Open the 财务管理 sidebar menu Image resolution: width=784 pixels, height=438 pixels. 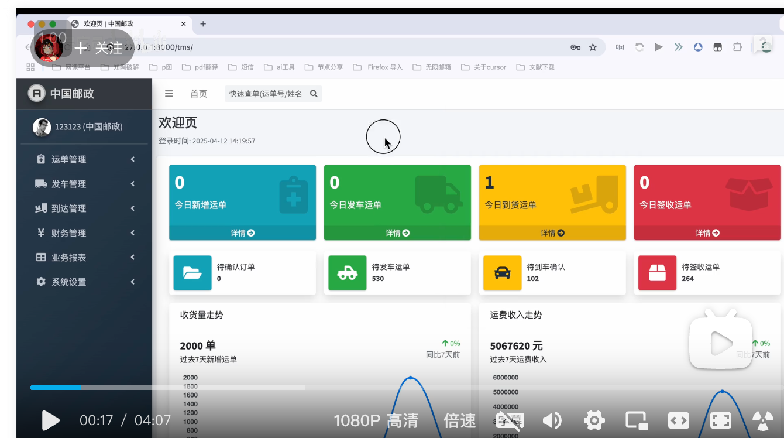[x=84, y=233]
